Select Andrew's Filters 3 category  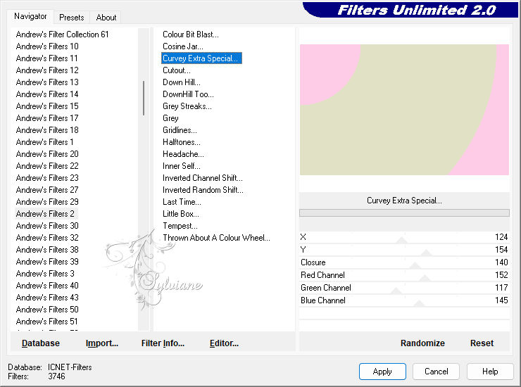click(45, 274)
